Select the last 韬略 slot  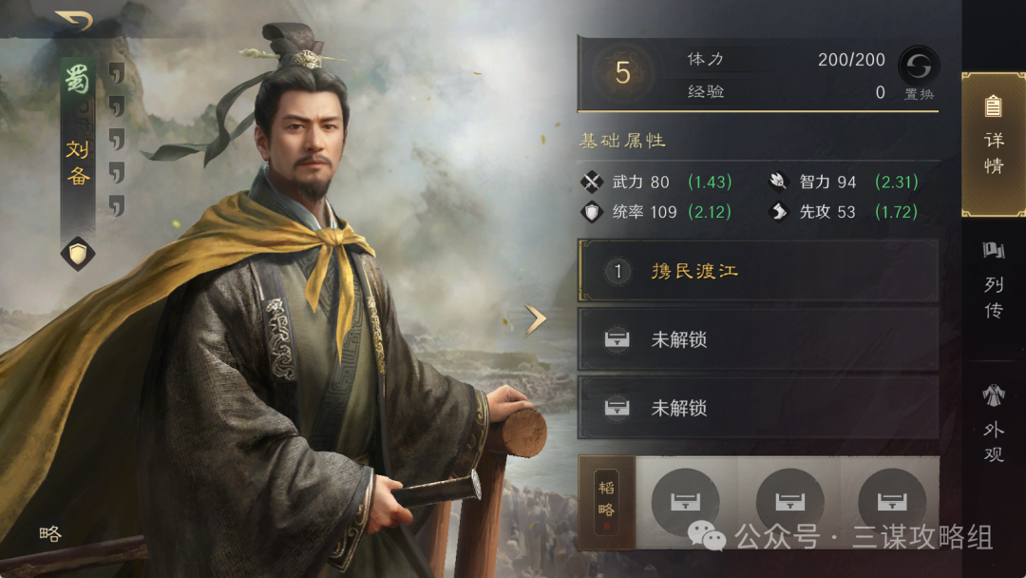[x=892, y=501]
